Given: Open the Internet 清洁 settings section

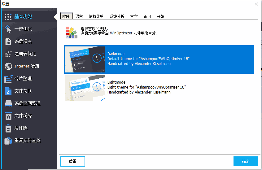Looking at the screenshot, I should [29, 66].
